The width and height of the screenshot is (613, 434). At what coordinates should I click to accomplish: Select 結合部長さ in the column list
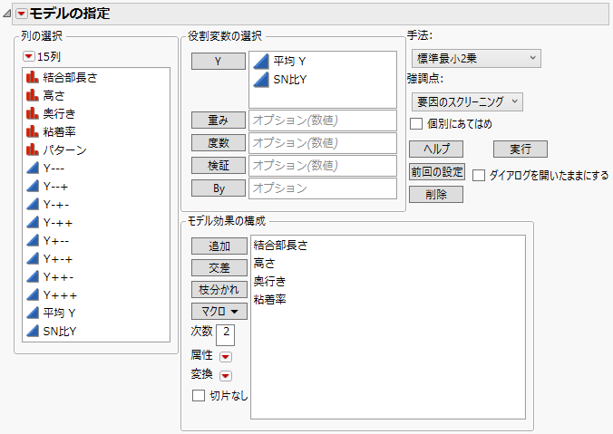(x=70, y=77)
